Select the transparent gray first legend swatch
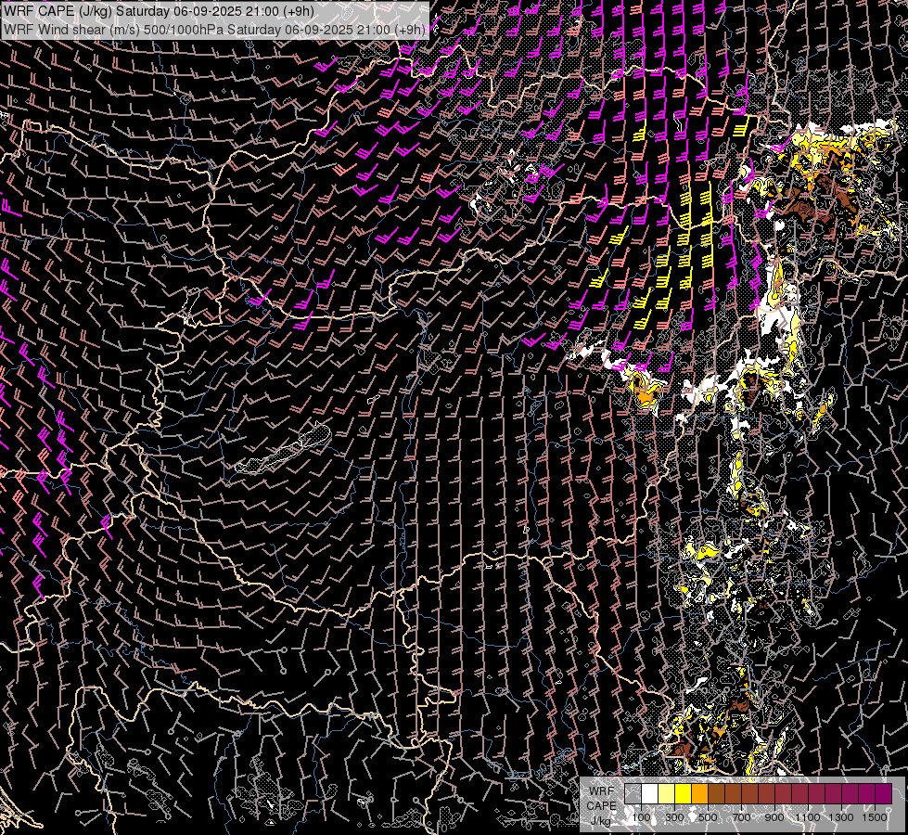The height and width of the screenshot is (835, 908). tap(633, 793)
